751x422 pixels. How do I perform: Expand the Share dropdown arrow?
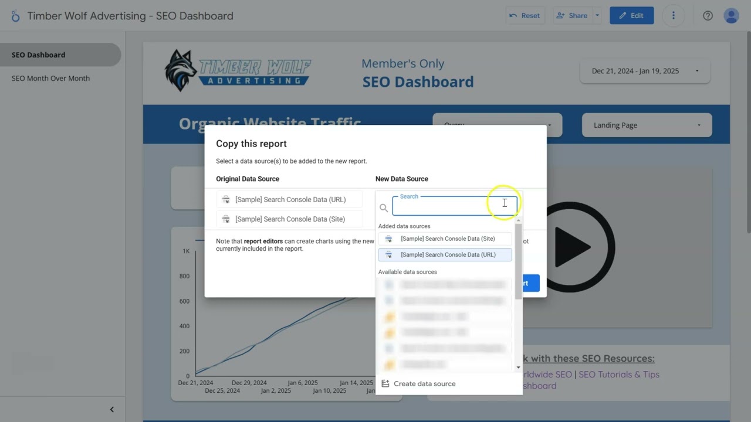(x=597, y=16)
